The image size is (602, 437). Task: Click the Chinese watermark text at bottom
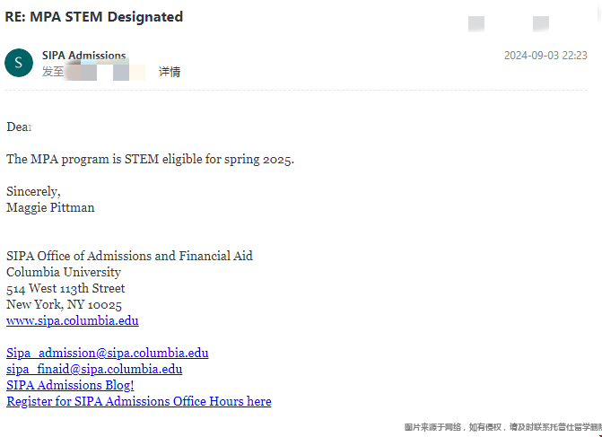click(503, 427)
